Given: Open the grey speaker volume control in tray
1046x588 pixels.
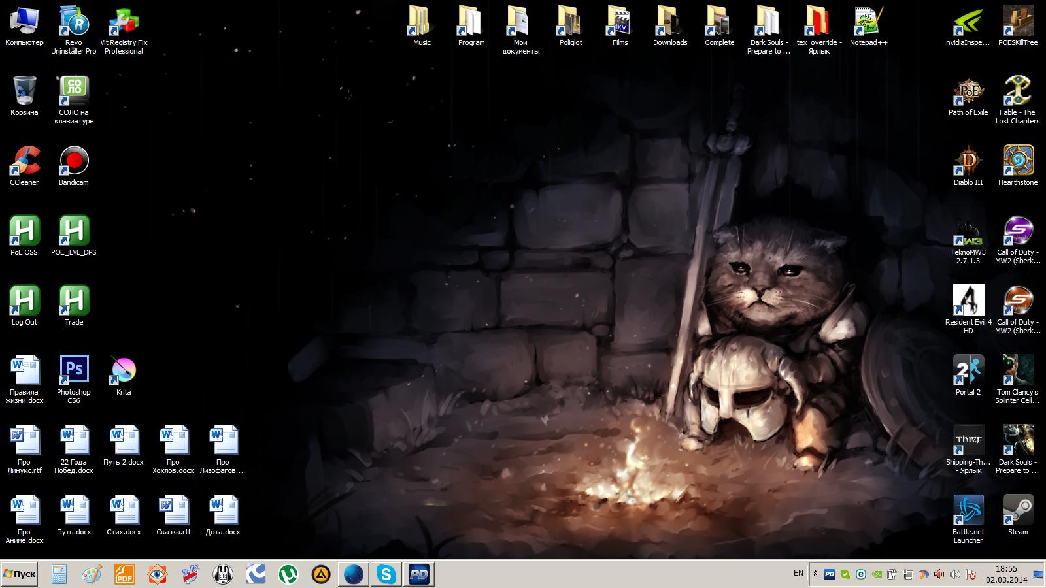Looking at the screenshot, I should point(954,575).
